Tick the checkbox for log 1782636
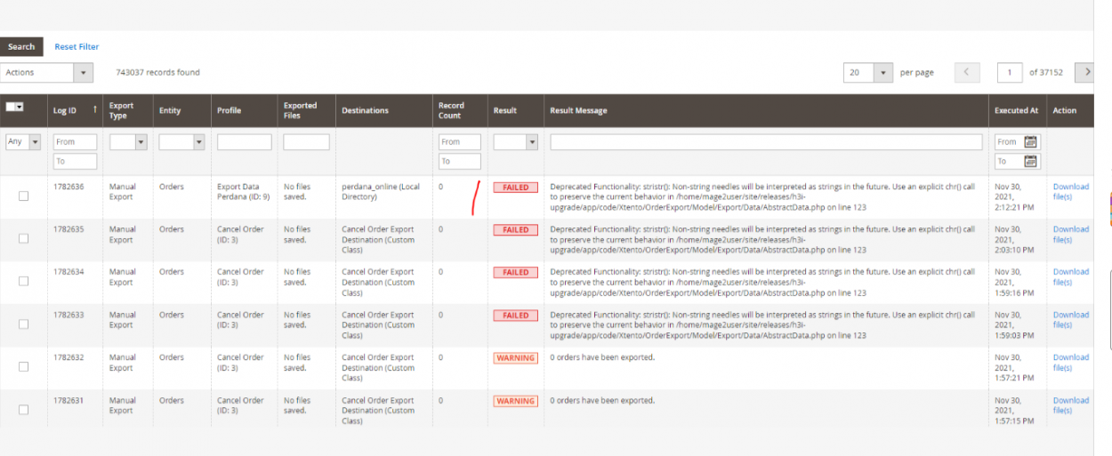The height and width of the screenshot is (456, 1112). tap(23, 196)
